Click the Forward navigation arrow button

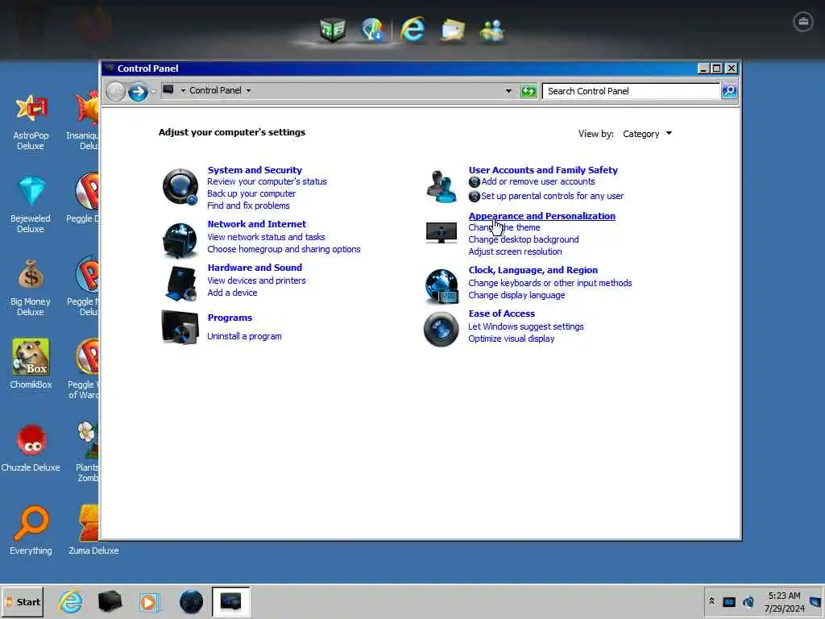138,92
